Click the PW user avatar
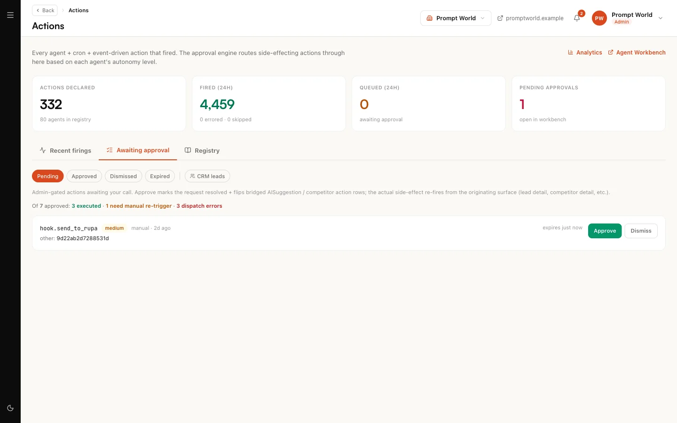The height and width of the screenshot is (423, 677). (599, 18)
